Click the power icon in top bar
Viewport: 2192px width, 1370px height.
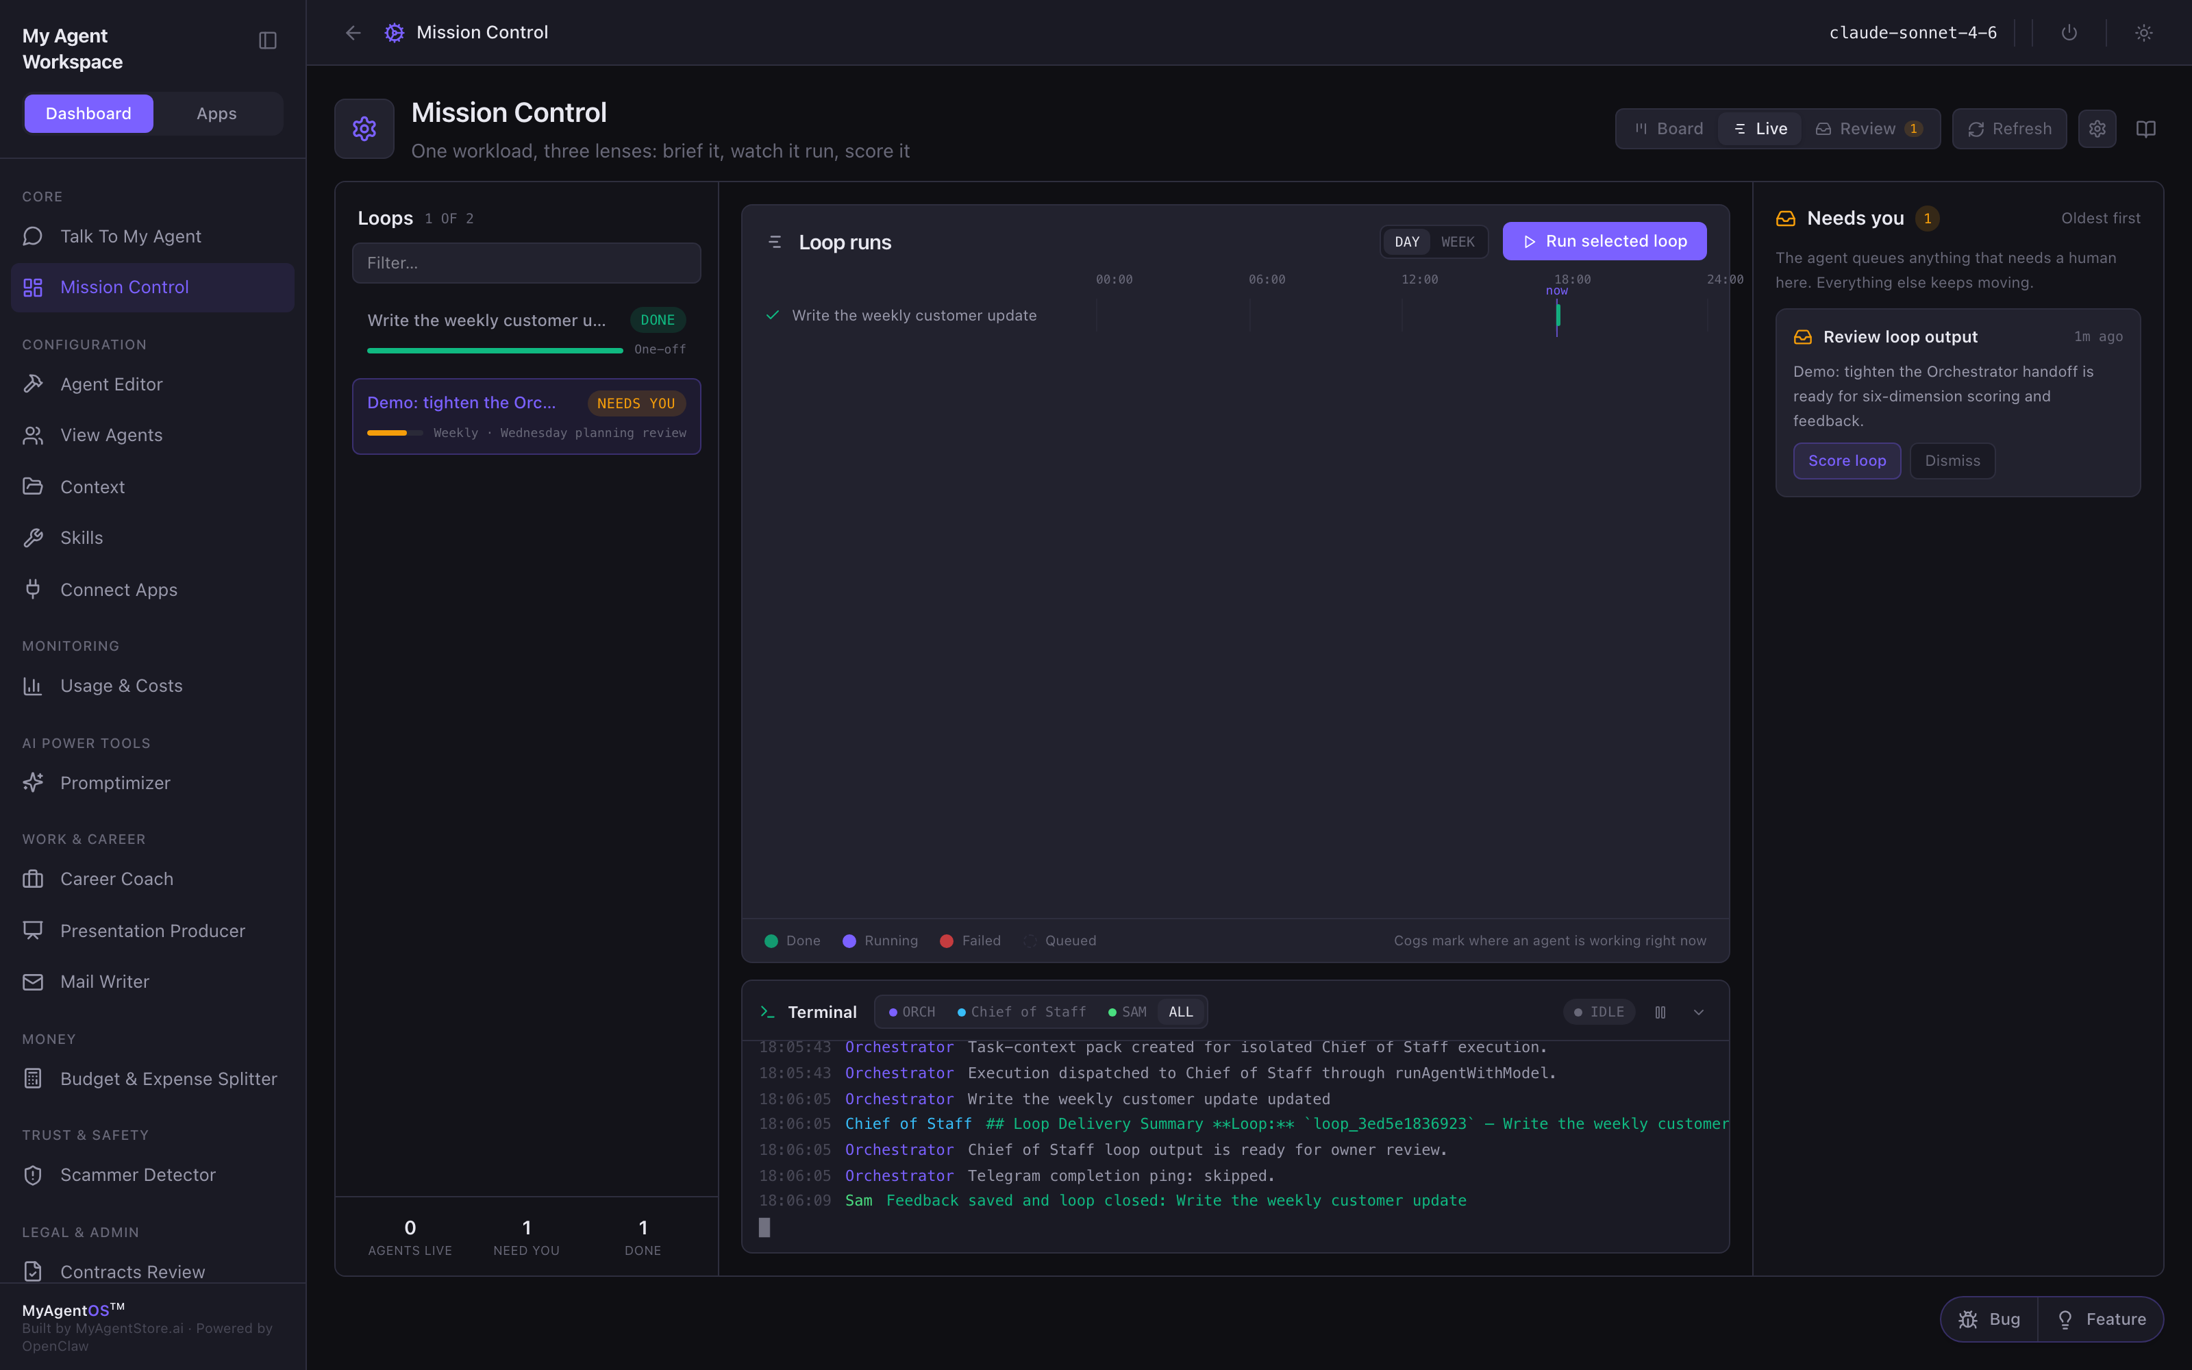(2069, 33)
